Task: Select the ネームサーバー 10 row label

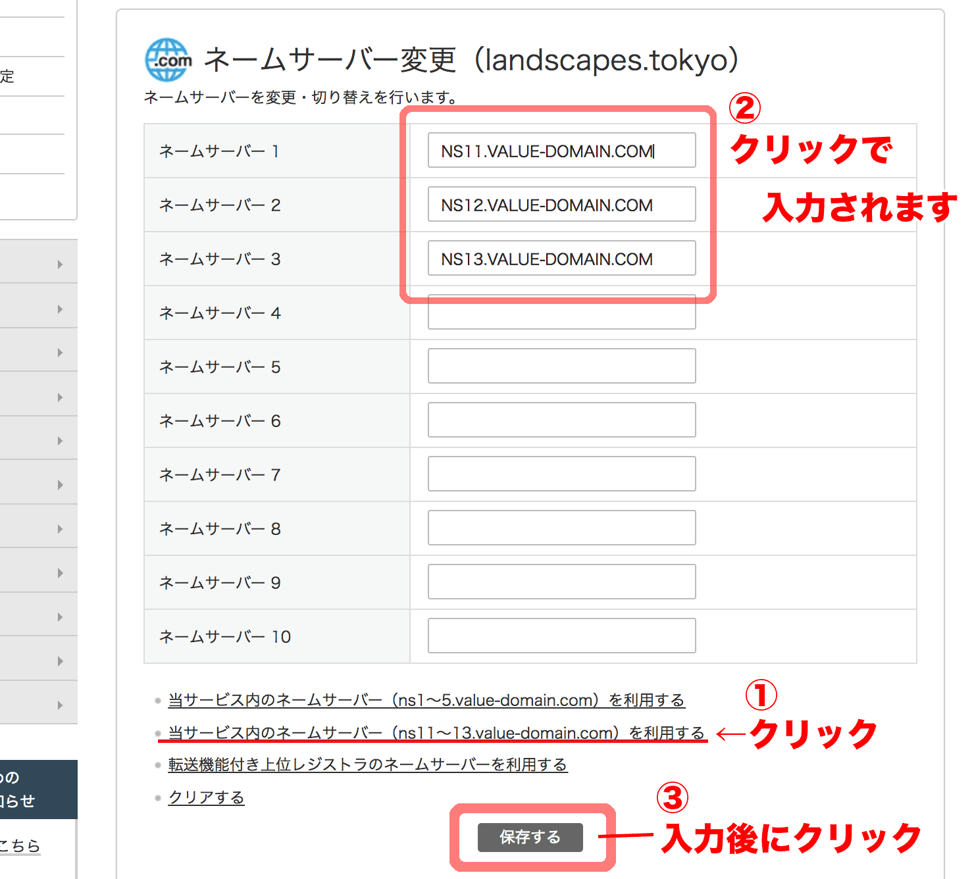Action: tap(225, 637)
